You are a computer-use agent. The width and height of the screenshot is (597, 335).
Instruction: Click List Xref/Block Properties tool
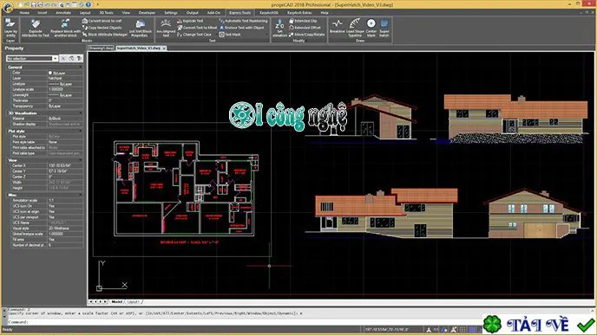(x=141, y=28)
